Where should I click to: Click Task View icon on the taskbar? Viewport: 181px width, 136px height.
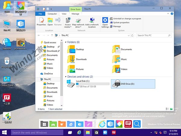(70, 132)
